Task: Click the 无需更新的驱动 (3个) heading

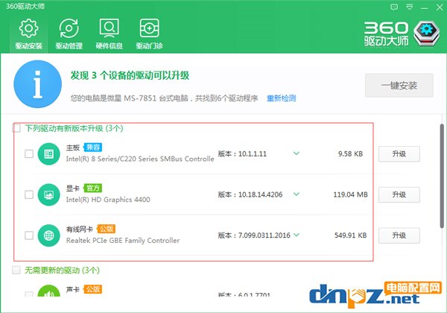Action: (x=62, y=270)
